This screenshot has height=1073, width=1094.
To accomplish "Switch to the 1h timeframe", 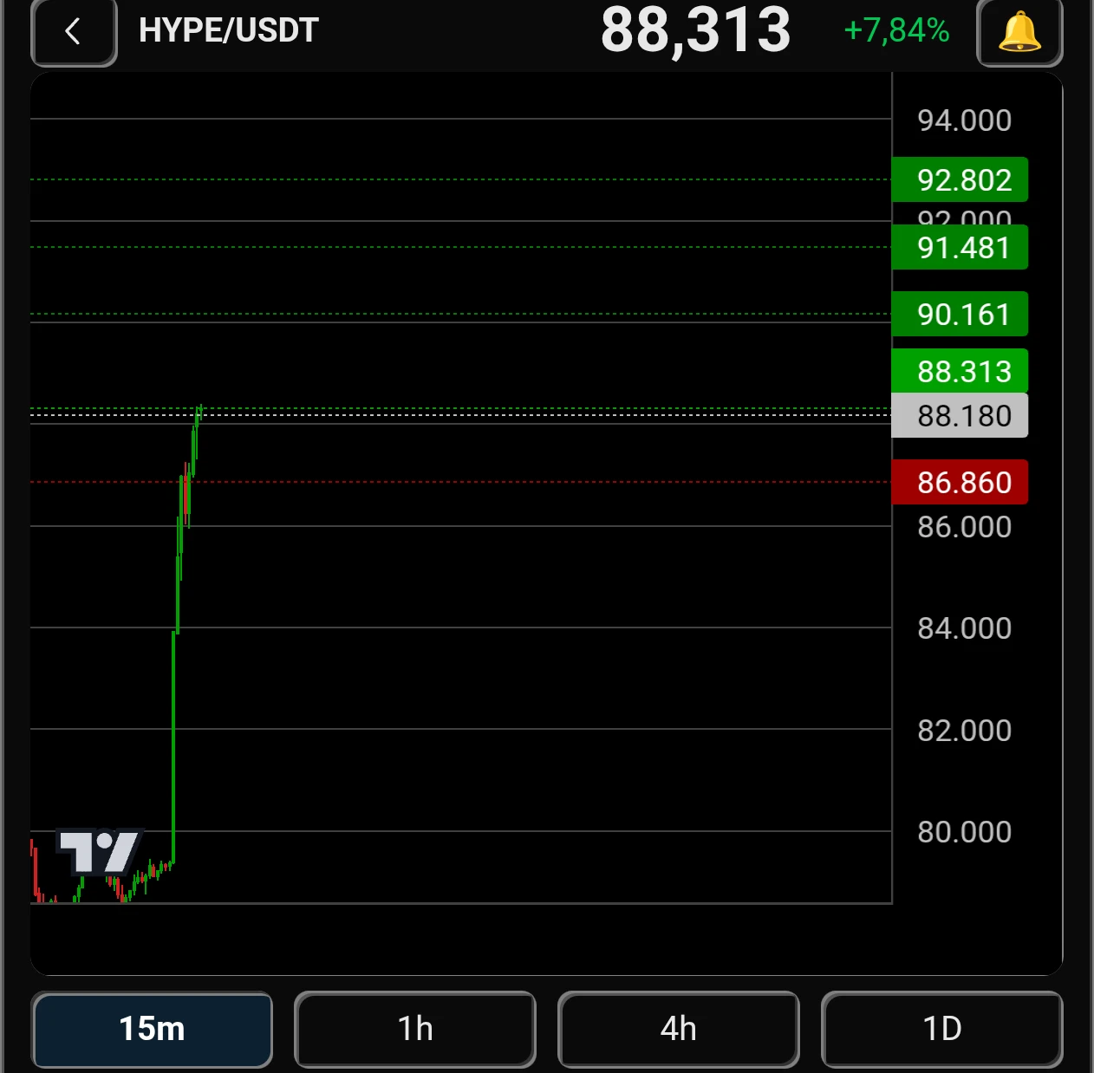I will coord(415,1029).
